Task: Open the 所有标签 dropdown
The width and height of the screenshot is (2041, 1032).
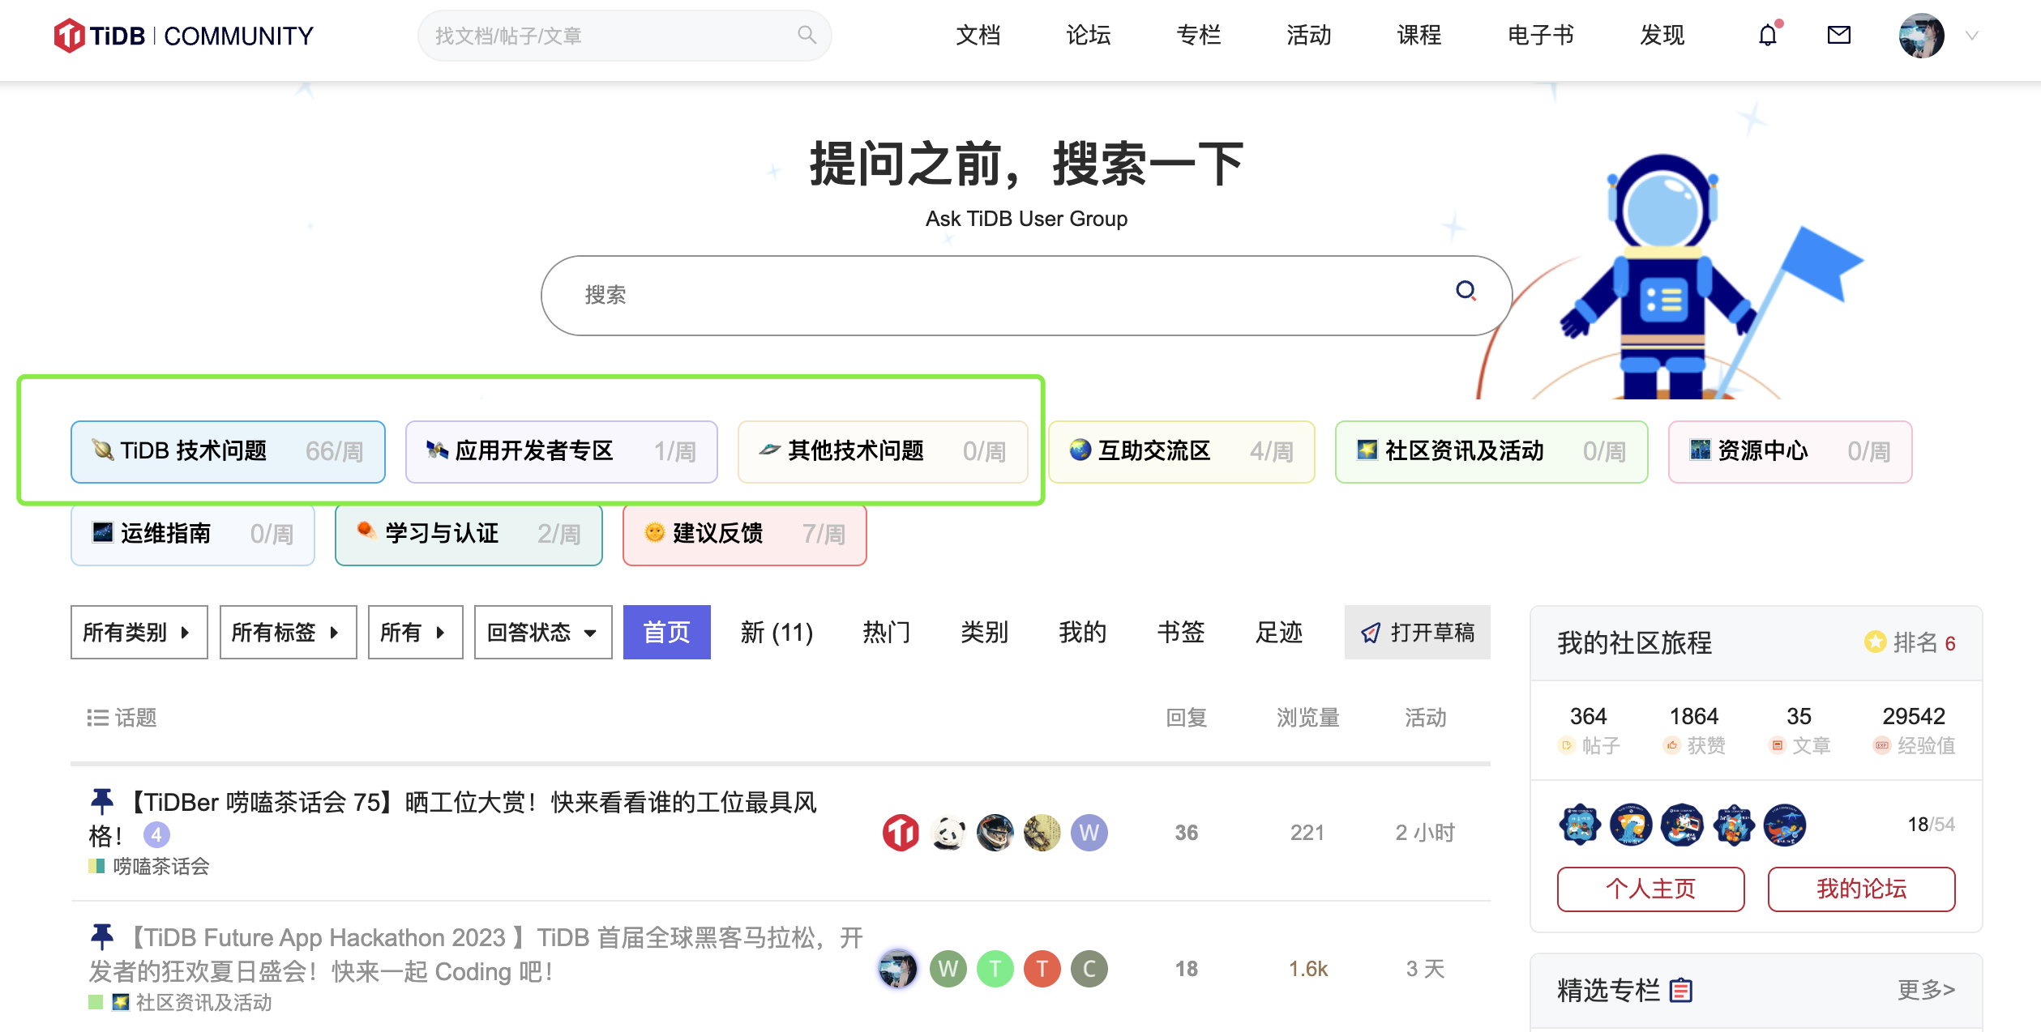Action: tap(287, 632)
